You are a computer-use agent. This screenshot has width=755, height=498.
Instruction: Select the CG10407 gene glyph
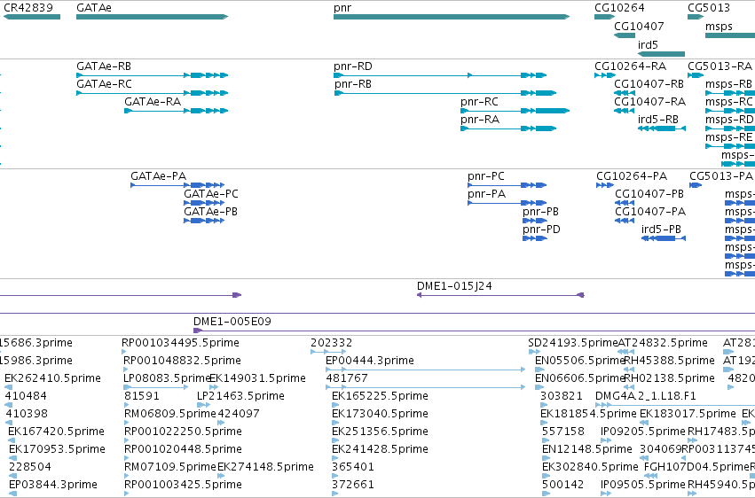pos(625,35)
